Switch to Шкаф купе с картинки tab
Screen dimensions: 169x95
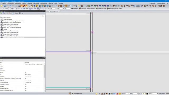click(52, 11)
